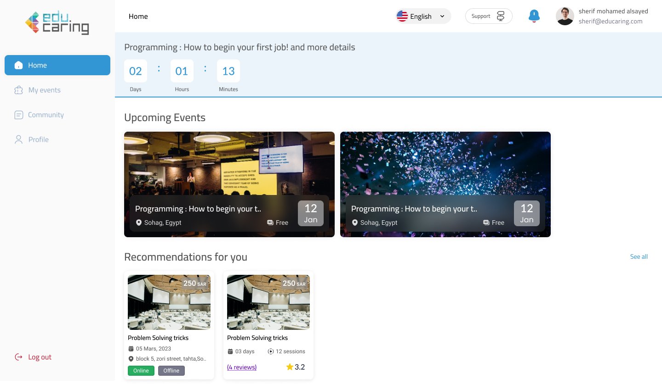Select the gray Offline tag

point(171,371)
